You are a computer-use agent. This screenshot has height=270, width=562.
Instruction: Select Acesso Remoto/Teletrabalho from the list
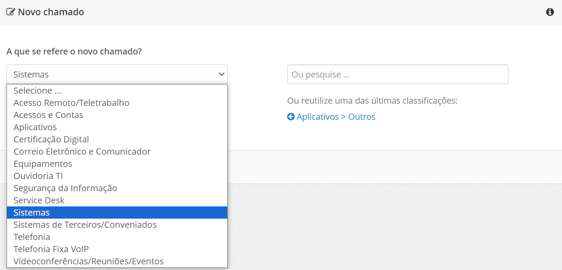[71, 103]
